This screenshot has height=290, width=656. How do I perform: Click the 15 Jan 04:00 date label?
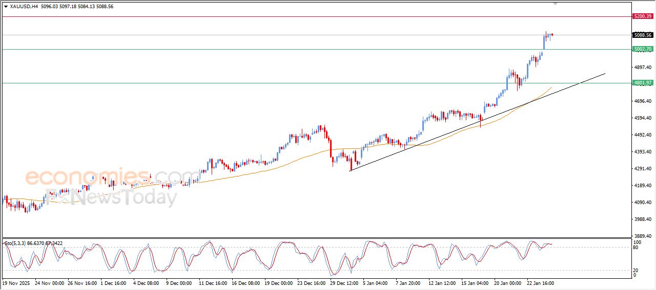click(x=475, y=282)
